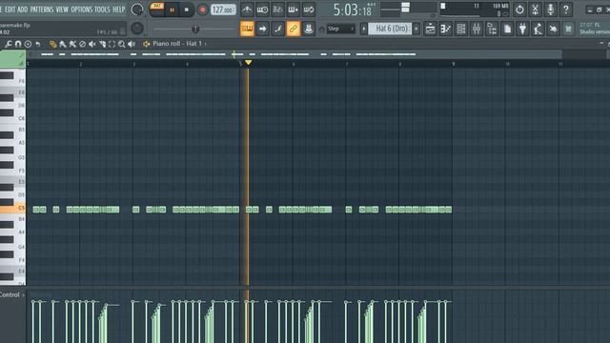Select the piano roll Delete tool
Screen dimensions: 610x343
(x=83, y=45)
